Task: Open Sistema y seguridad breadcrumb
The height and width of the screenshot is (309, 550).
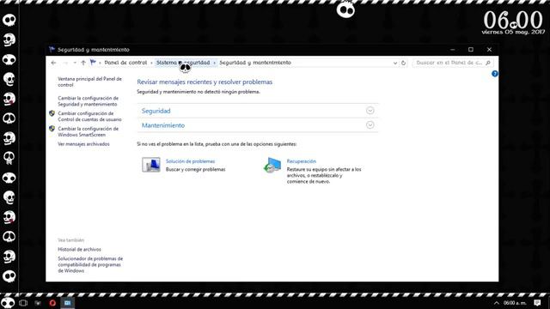Action: (x=183, y=63)
